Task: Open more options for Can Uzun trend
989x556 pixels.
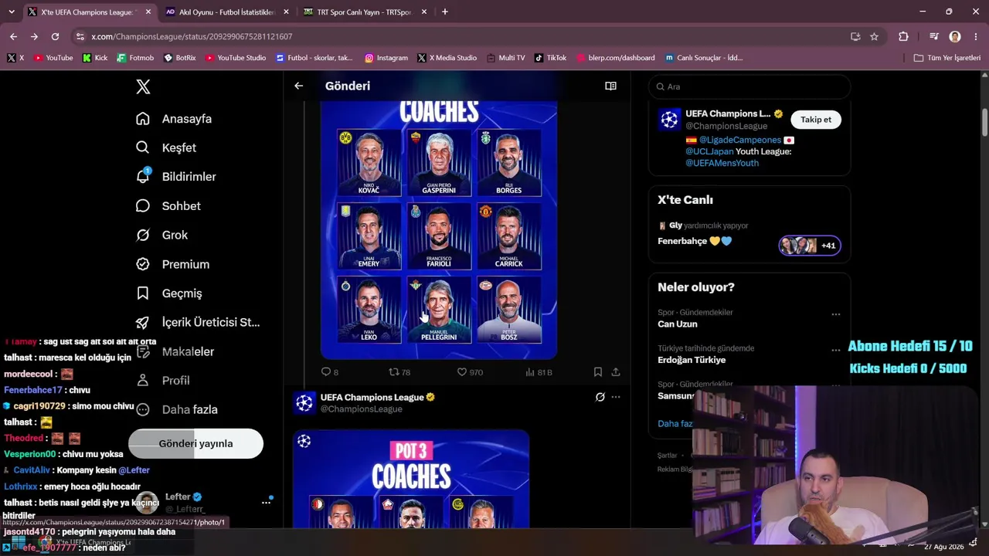Action: click(x=835, y=314)
